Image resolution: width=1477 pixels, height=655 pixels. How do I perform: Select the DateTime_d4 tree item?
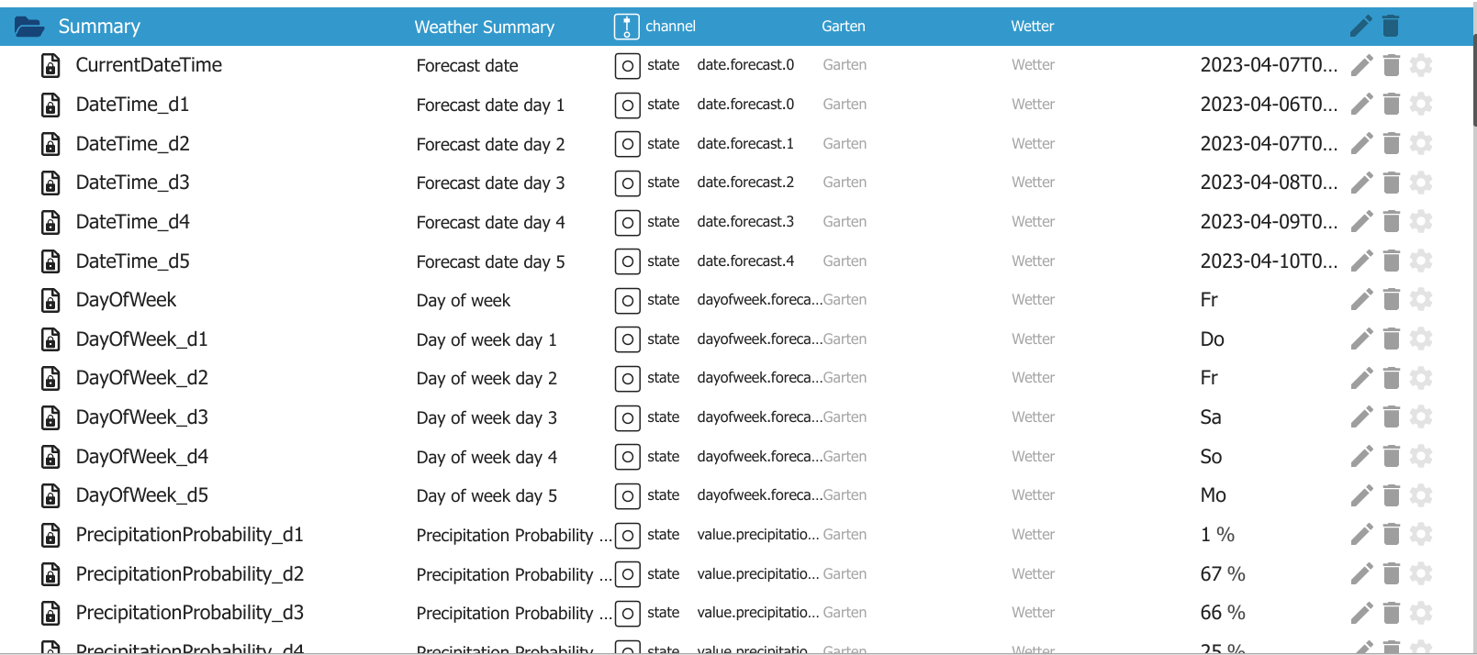tap(133, 222)
